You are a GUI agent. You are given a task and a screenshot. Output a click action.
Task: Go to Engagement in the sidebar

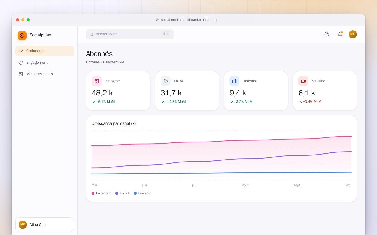click(x=44, y=63)
